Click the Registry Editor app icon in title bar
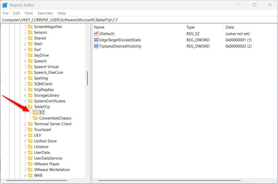This screenshot has height=184, width=278. pos(5,5)
